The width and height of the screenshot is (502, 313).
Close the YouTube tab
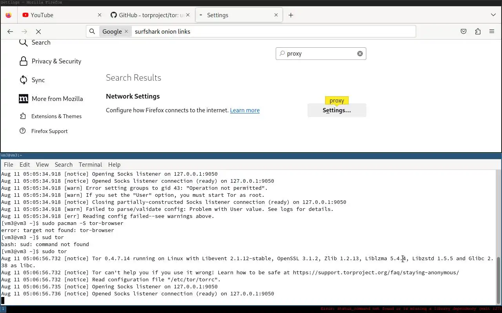click(99, 15)
